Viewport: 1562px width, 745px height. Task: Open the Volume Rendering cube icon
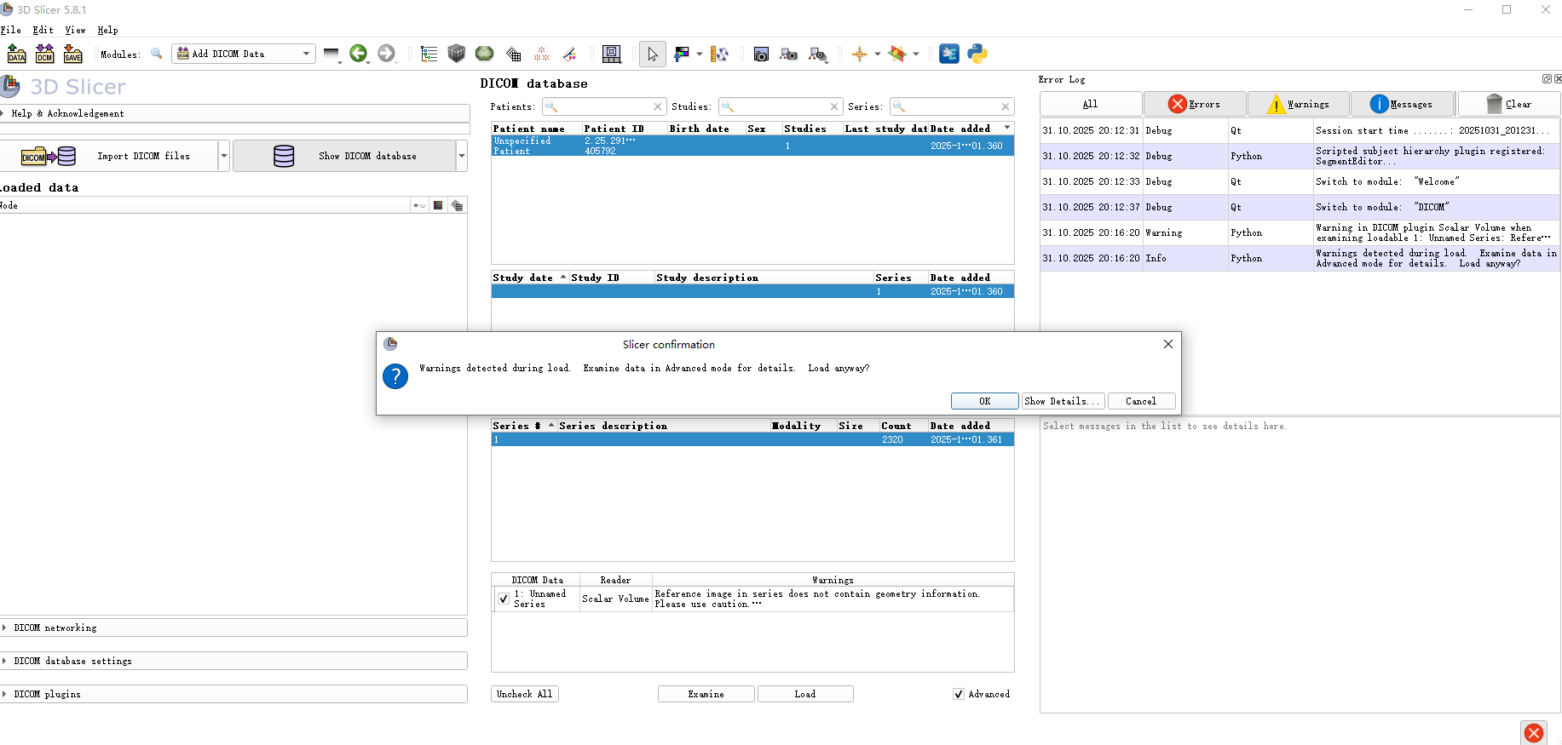457,54
